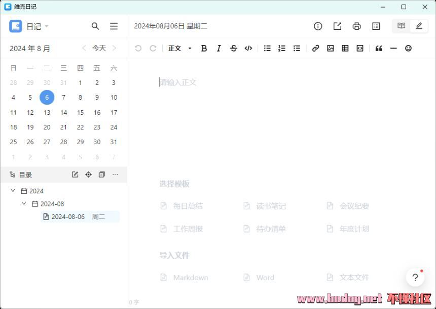
Task: Toggle bold formatting
Action: (204, 49)
